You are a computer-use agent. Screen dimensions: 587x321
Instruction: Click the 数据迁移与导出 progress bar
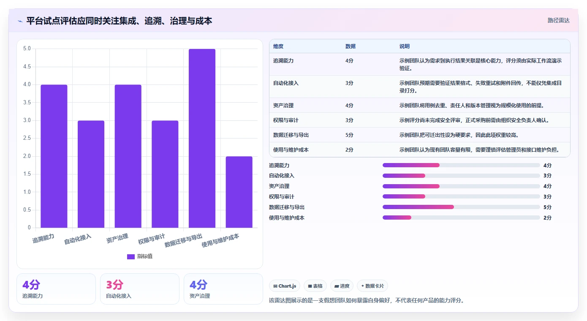pyautogui.click(x=461, y=207)
